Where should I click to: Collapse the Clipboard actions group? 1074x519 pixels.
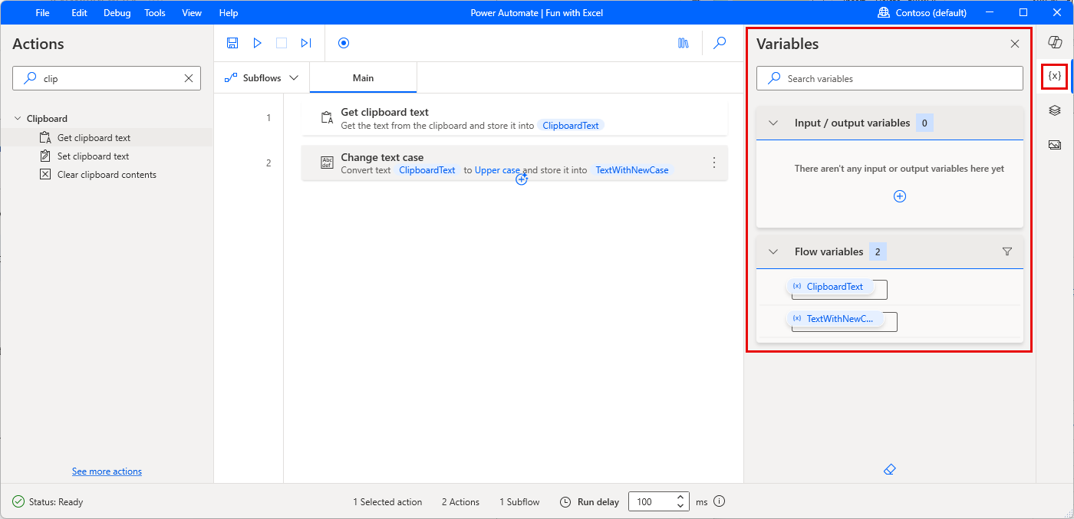point(18,118)
